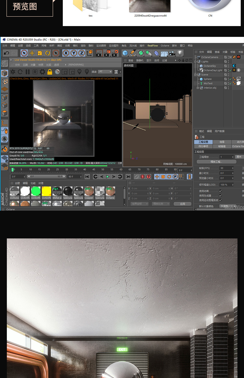
Task: Click the Pen spline tool
Action: tap(133, 53)
